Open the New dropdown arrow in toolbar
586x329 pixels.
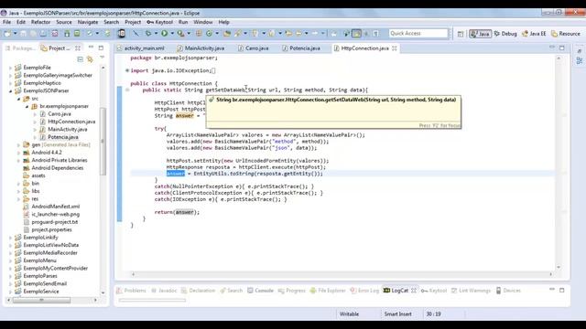pos(15,34)
